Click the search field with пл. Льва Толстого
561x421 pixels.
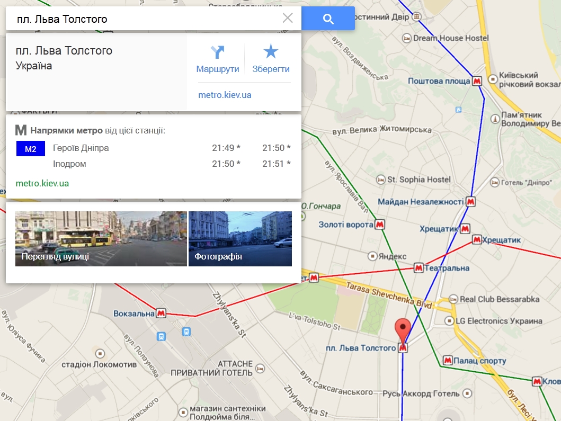[x=143, y=18]
